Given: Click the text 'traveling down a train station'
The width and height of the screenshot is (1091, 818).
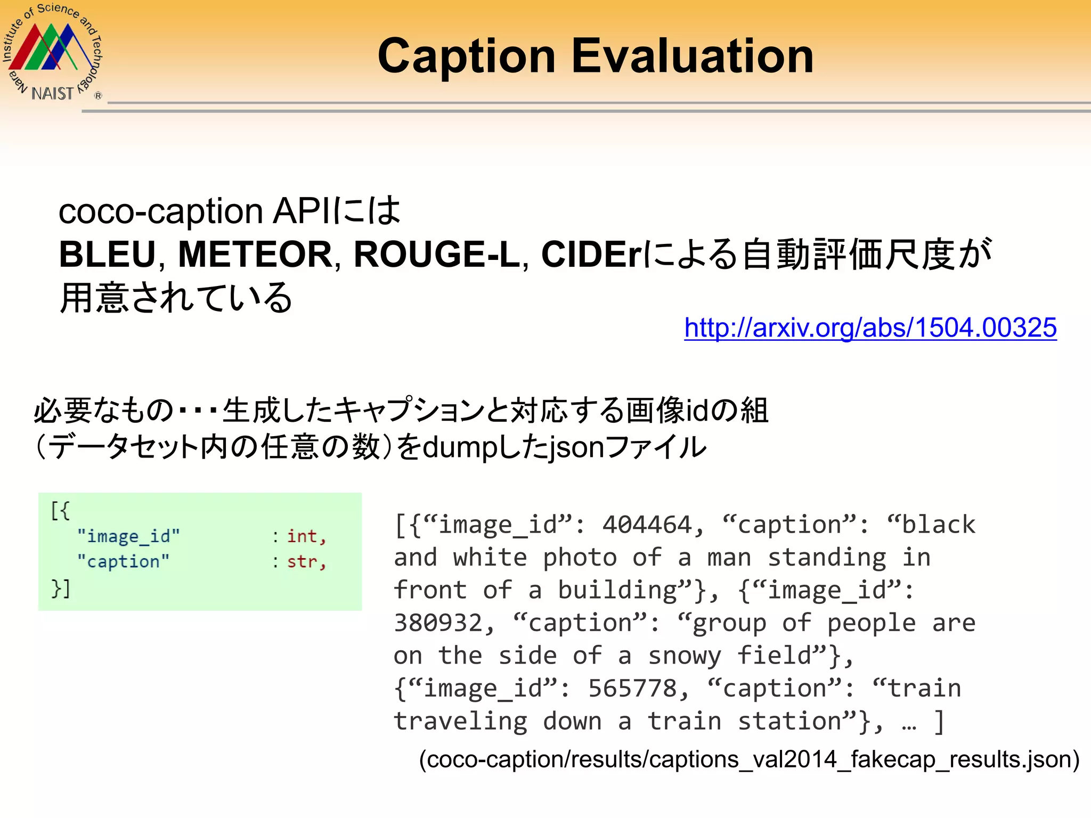Looking at the screenshot, I should pyautogui.click(x=618, y=721).
